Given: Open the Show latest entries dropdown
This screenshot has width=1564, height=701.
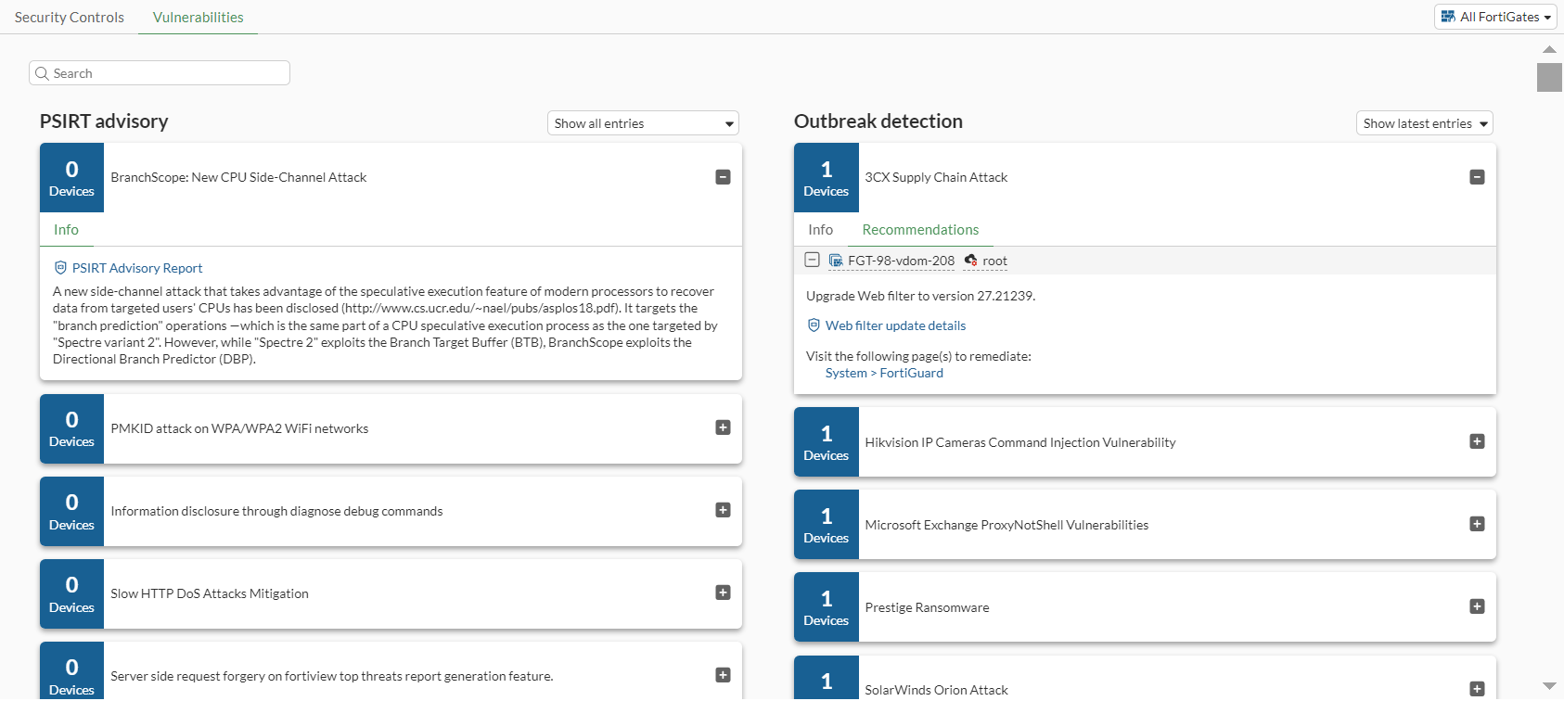Looking at the screenshot, I should [1424, 123].
